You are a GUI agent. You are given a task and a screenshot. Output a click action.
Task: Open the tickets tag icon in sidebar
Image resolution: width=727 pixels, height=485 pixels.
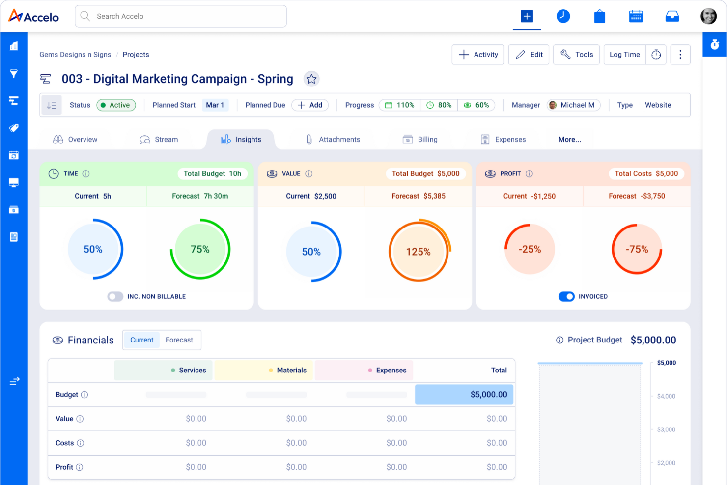(14, 128)
